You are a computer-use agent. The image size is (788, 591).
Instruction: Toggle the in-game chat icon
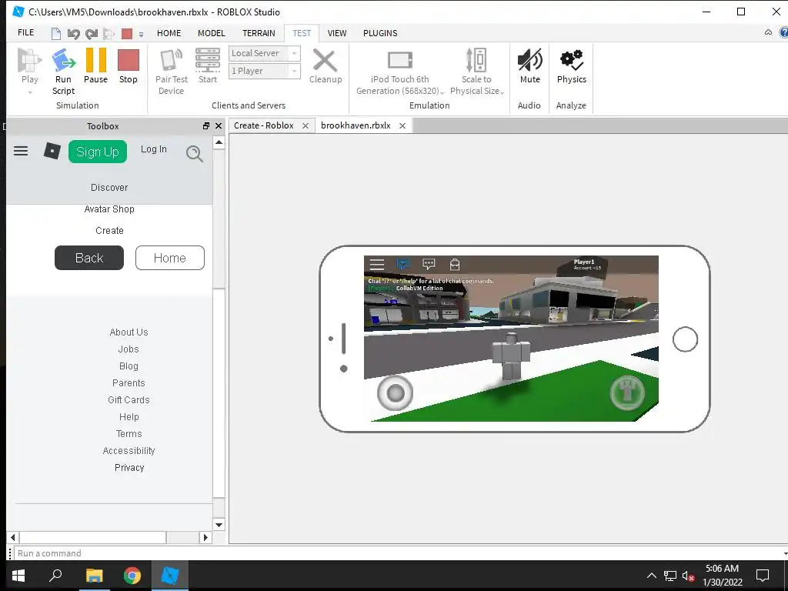point(429,264)
